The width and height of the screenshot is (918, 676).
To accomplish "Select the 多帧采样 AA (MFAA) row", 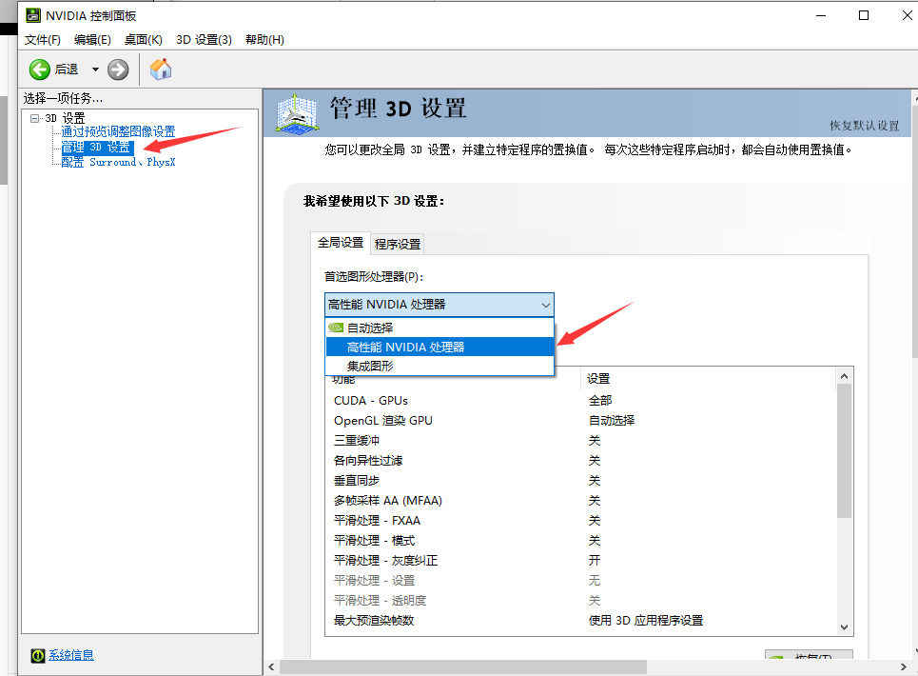I will click(579, 500).
